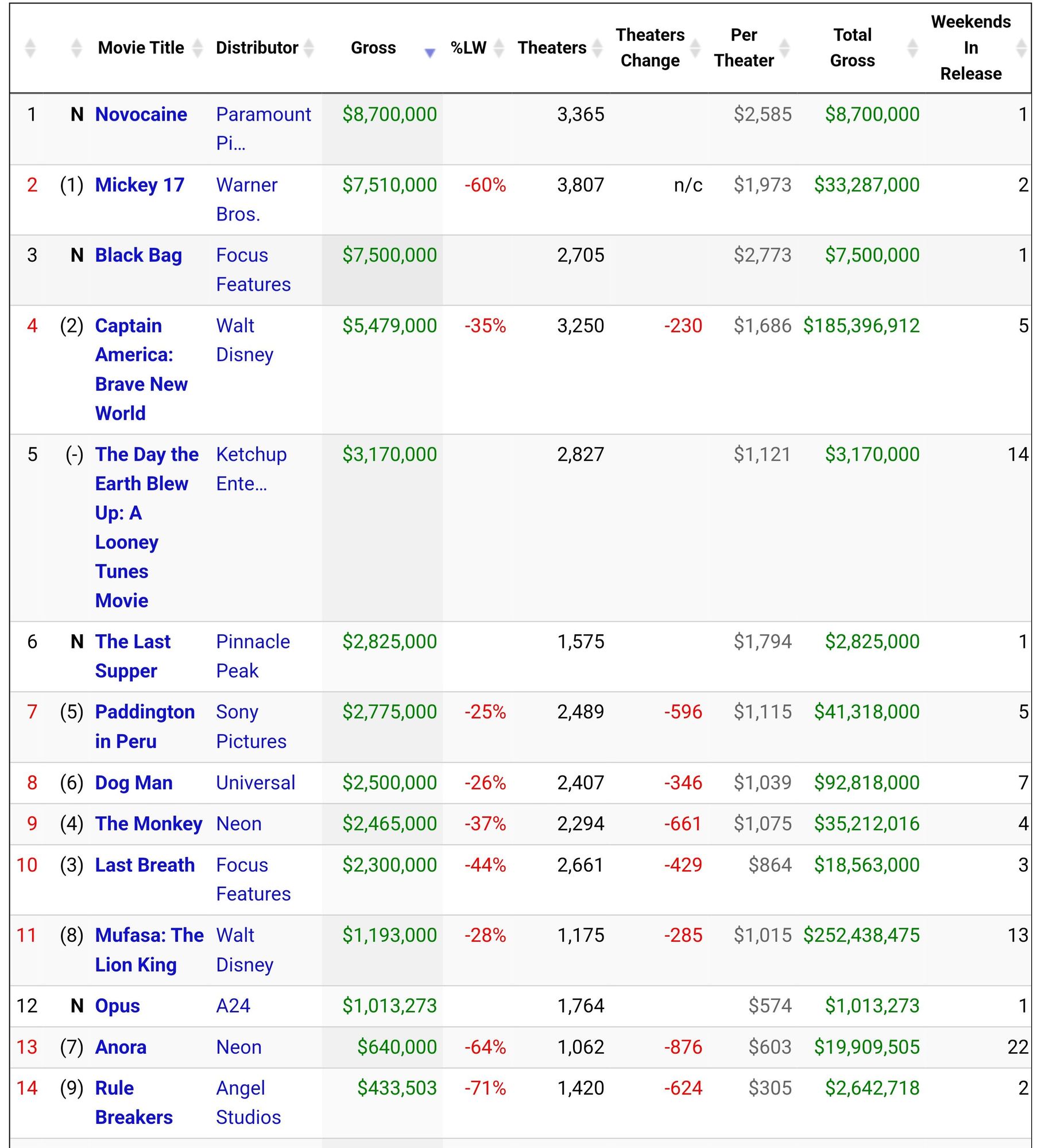The image size is (1037, 1148).
Task: Open the Anora movie link
Action: 121,1047
